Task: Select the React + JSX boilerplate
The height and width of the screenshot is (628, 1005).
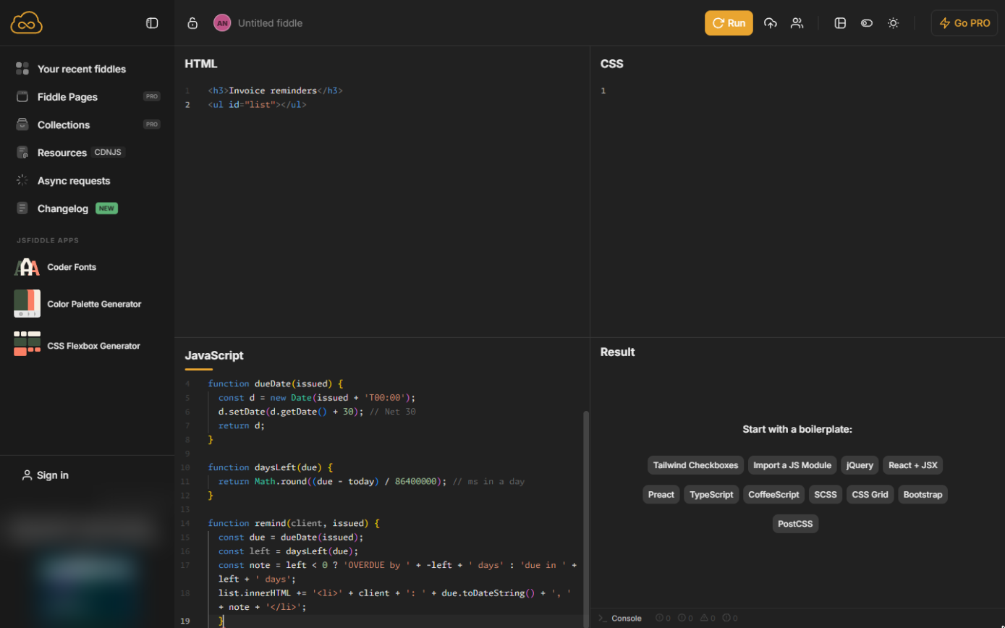Action: pos(912,465)
